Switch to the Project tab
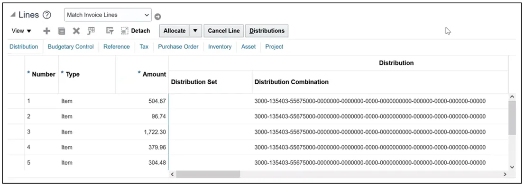The width and height of the screenshot is (524, 185). point(274,47)
